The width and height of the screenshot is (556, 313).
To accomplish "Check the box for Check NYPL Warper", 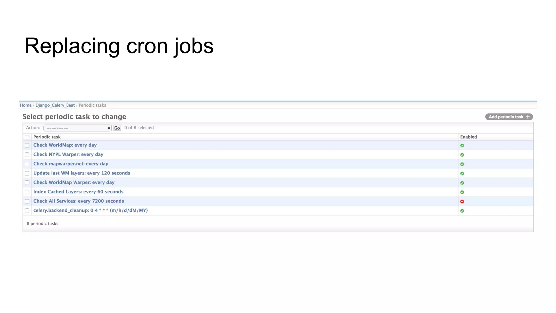I will point(27,155).
